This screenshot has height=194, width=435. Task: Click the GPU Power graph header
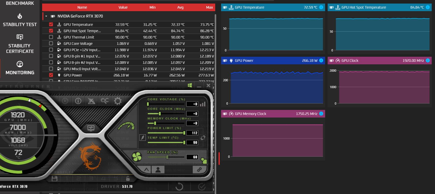[273, 61]
